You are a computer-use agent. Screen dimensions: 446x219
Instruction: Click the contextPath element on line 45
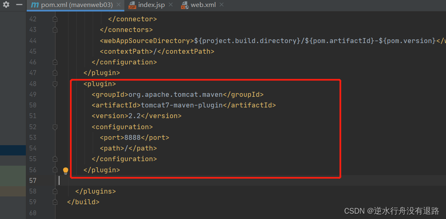click(157, 52)
